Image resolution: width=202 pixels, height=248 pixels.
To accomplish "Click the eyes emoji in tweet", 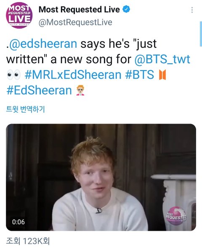I will [x=14, y=75].
